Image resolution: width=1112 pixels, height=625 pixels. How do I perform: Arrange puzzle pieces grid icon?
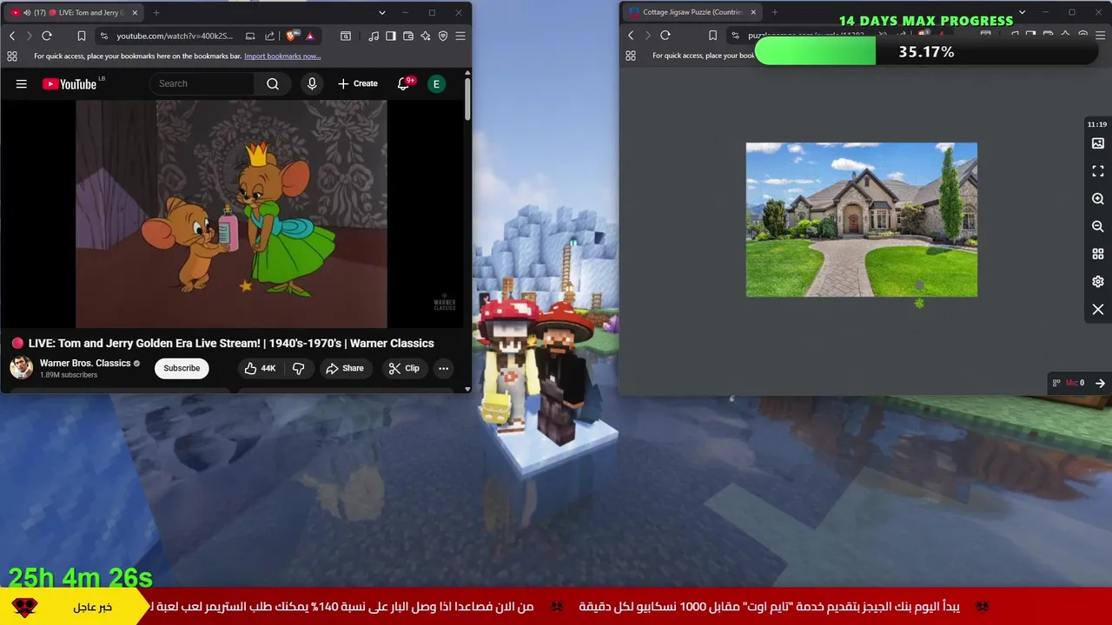1098,254
